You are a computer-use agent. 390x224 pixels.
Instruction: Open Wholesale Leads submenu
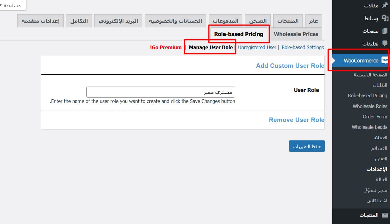(369, 127)
